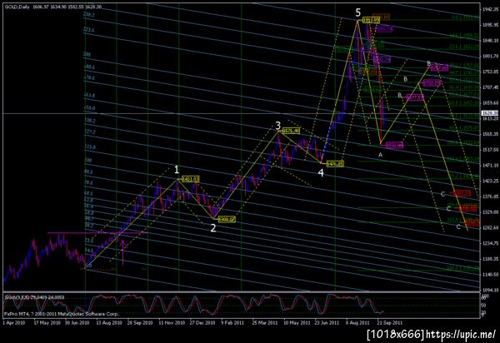
Task: Click the 8 Aug 2011 date label
Action: pos(357,323)
